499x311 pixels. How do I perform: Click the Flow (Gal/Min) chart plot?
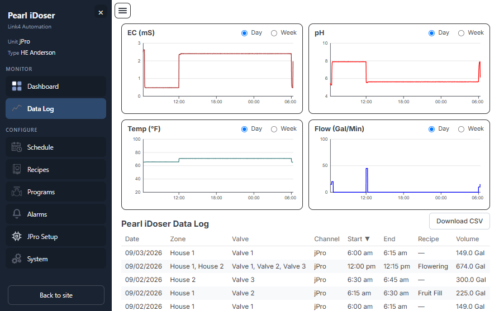[x=406, y=166]
